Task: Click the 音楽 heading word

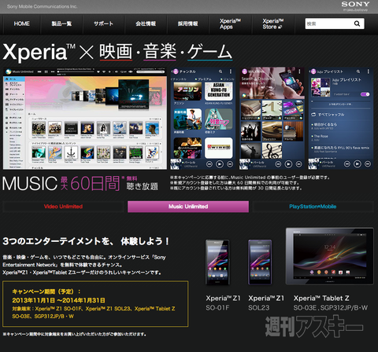Action: pos(160,52)
